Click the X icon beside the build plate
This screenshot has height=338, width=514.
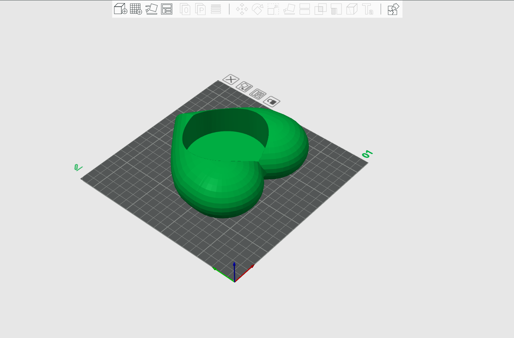[x=231, y=79]
